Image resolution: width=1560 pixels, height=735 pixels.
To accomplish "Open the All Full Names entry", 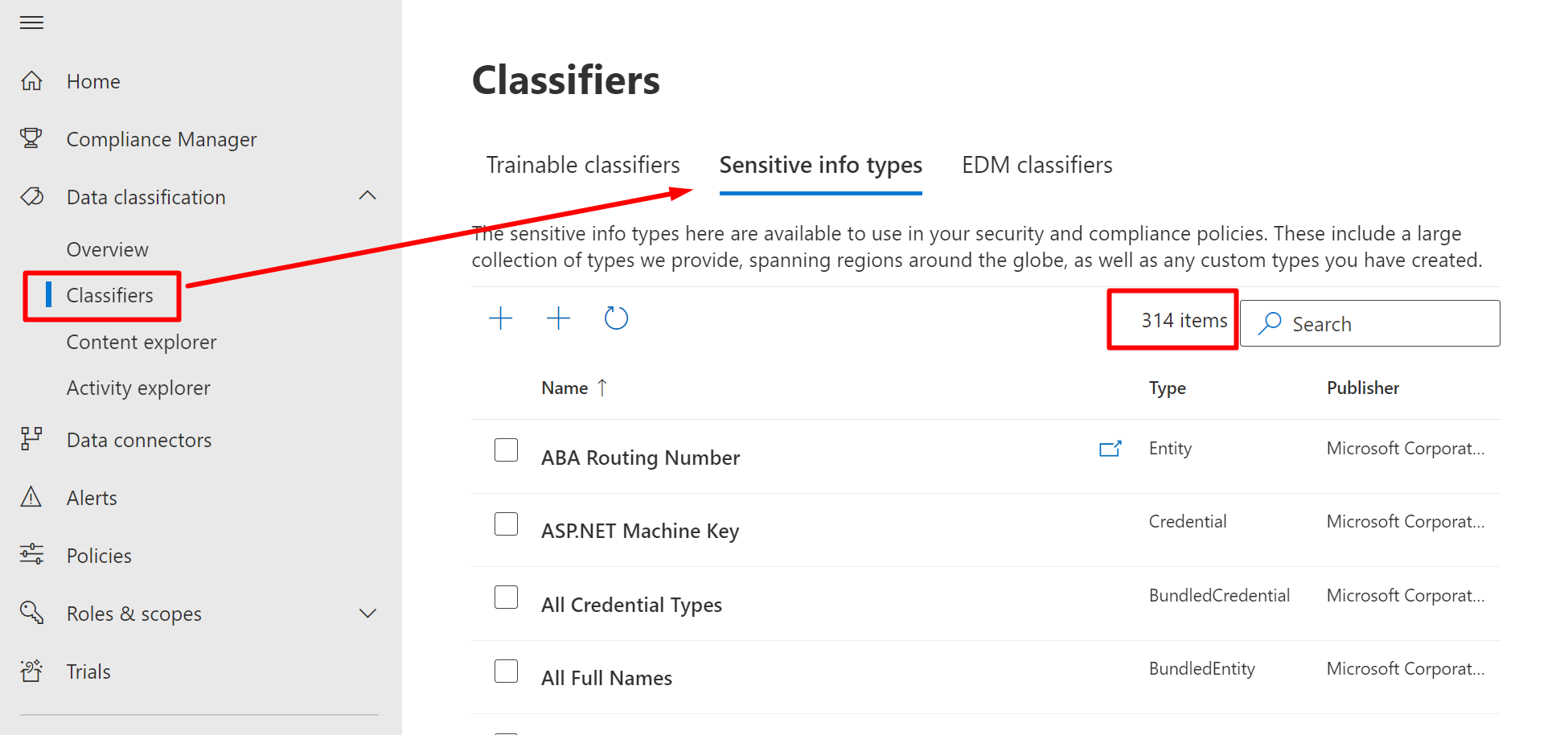I will pyautogui.click(x=606, y=678).
